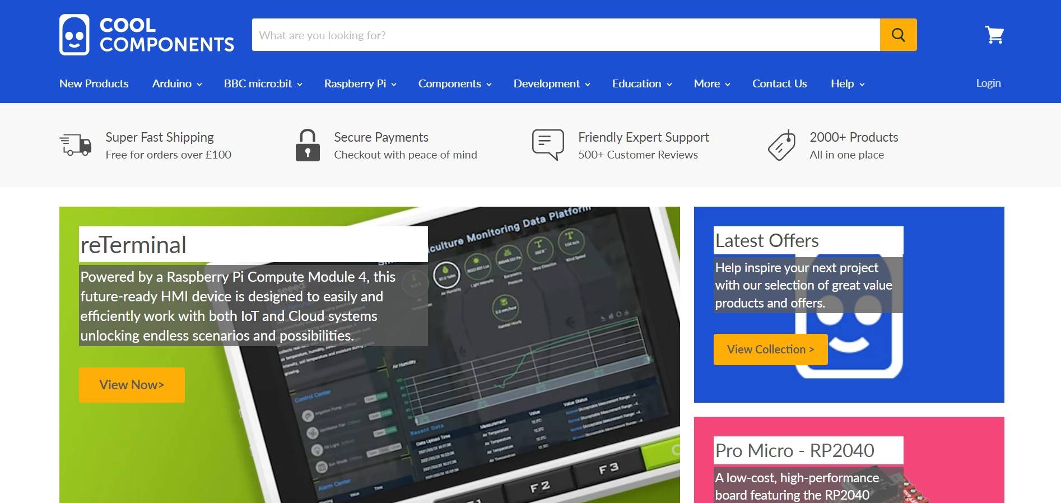Click 'Checkout with peace of mind' text

click(x=406, y=155)
